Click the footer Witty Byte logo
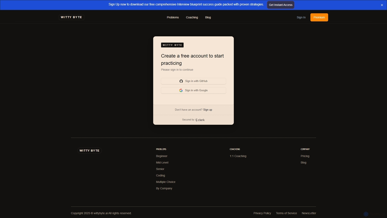387x218 pixels. [89, 150]
